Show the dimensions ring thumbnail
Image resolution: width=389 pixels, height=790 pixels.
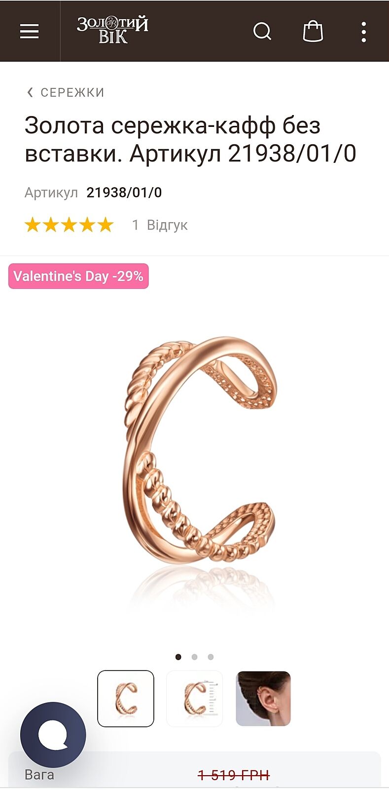pos(194,698)
